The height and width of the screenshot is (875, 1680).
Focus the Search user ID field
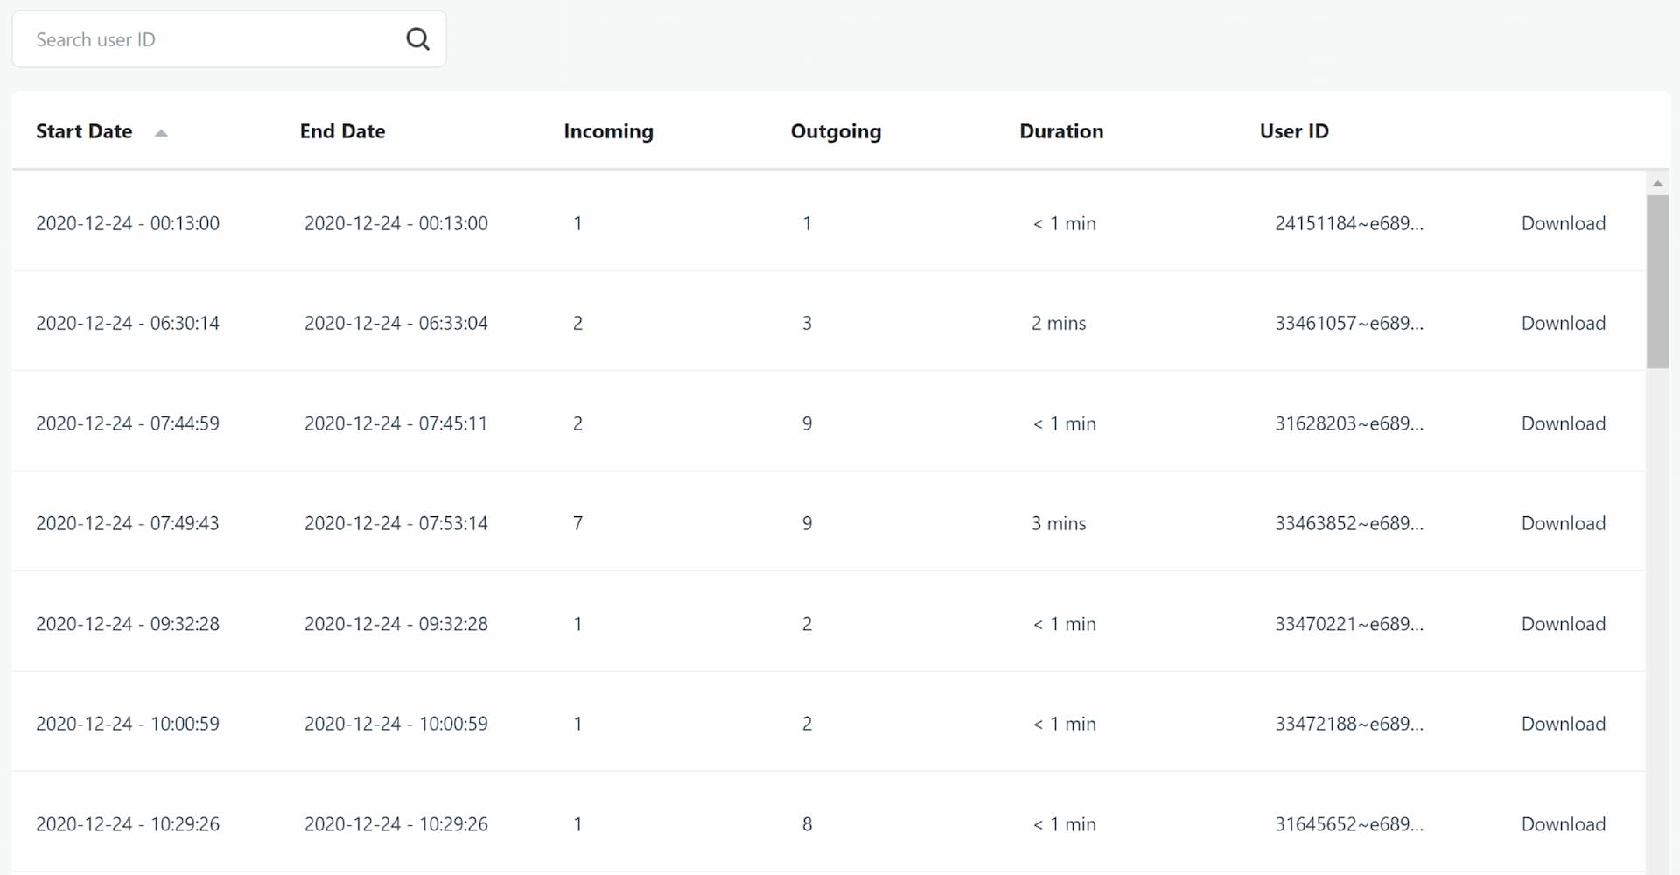(x=229, y=39)
